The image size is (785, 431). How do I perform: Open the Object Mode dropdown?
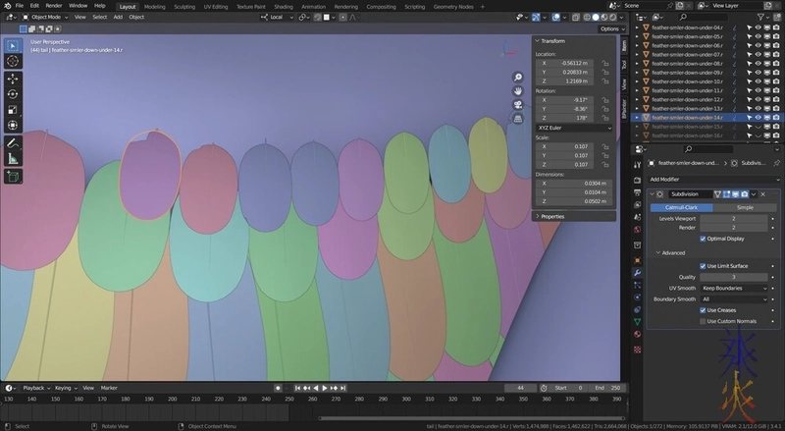point(44,17)
